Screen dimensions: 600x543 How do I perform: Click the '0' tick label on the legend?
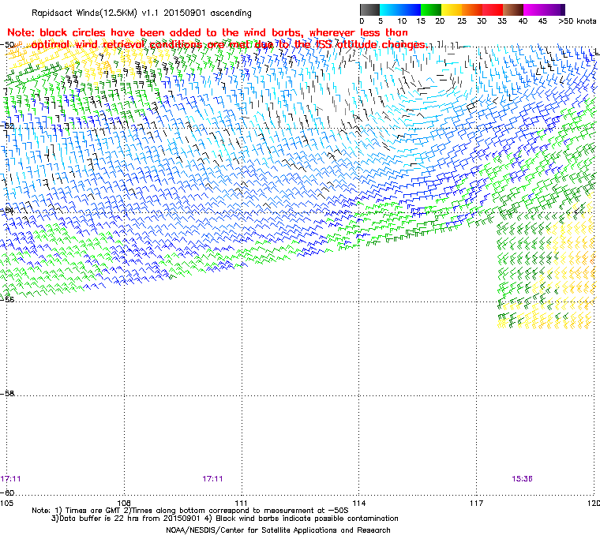(362, 21)
